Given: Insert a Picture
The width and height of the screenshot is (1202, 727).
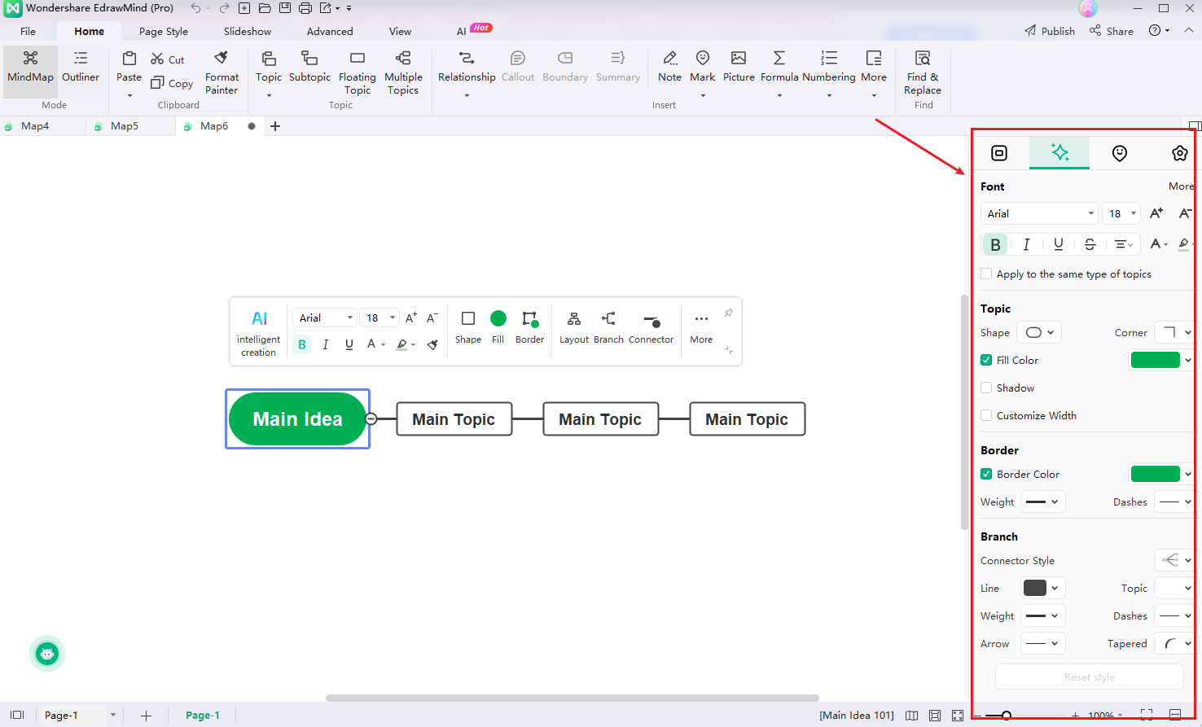Looking at the screenshot, I should (x=739, y=67).
